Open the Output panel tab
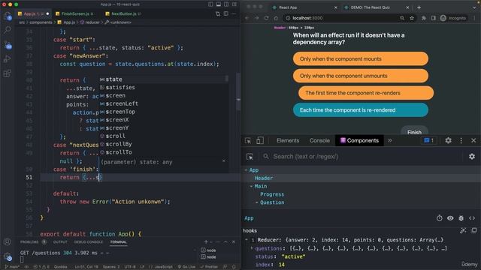This screenshot has height=270, width=481. pos(60,241)
